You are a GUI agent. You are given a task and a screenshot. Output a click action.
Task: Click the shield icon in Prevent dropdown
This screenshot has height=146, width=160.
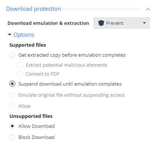tap(101, 23)
